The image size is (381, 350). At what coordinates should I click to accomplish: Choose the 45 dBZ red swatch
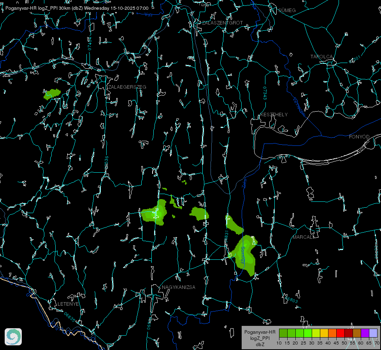coord(341,333)
